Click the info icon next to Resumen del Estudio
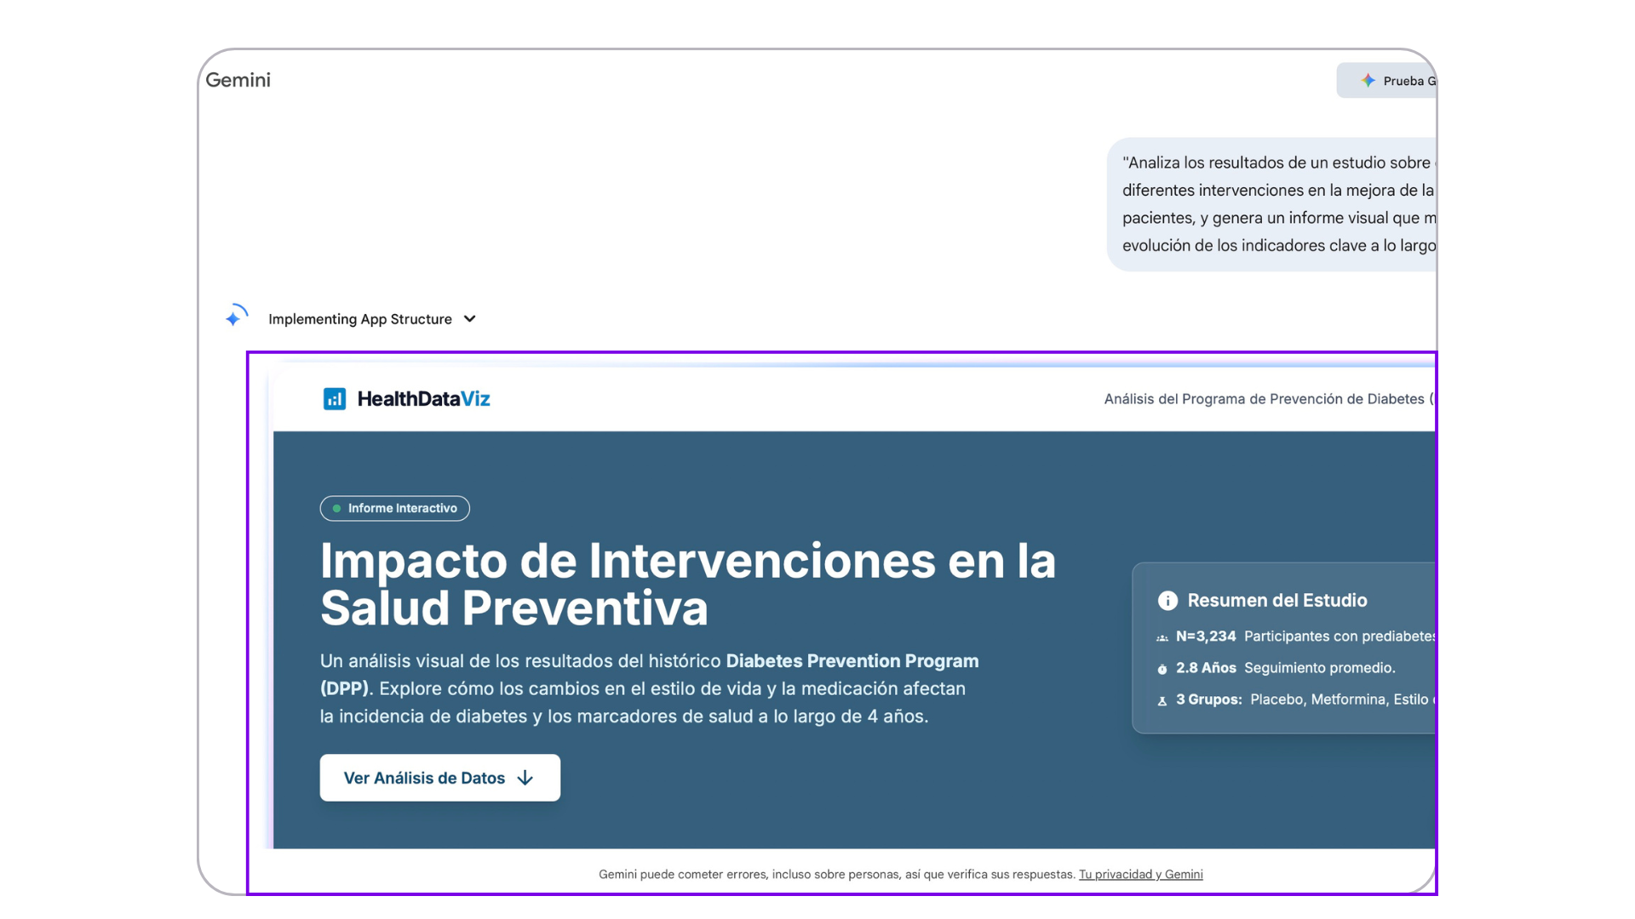 click(1166, 600)
